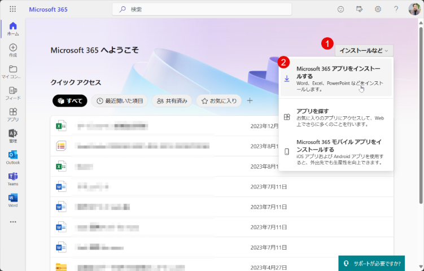424x271 pixels.
Task: Select the 共有済み filter tab
Action: pyautogui.click(x=172, y=101)
